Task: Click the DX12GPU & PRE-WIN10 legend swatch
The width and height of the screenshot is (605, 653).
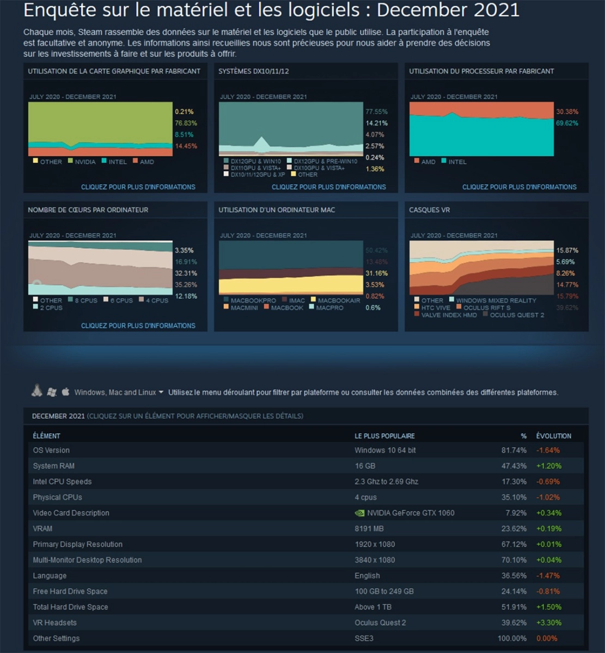Action: click(x=289, y=161)
